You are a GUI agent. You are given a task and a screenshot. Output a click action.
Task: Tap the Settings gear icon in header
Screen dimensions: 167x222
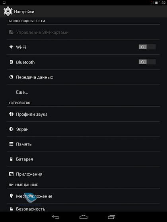point(8,11)
